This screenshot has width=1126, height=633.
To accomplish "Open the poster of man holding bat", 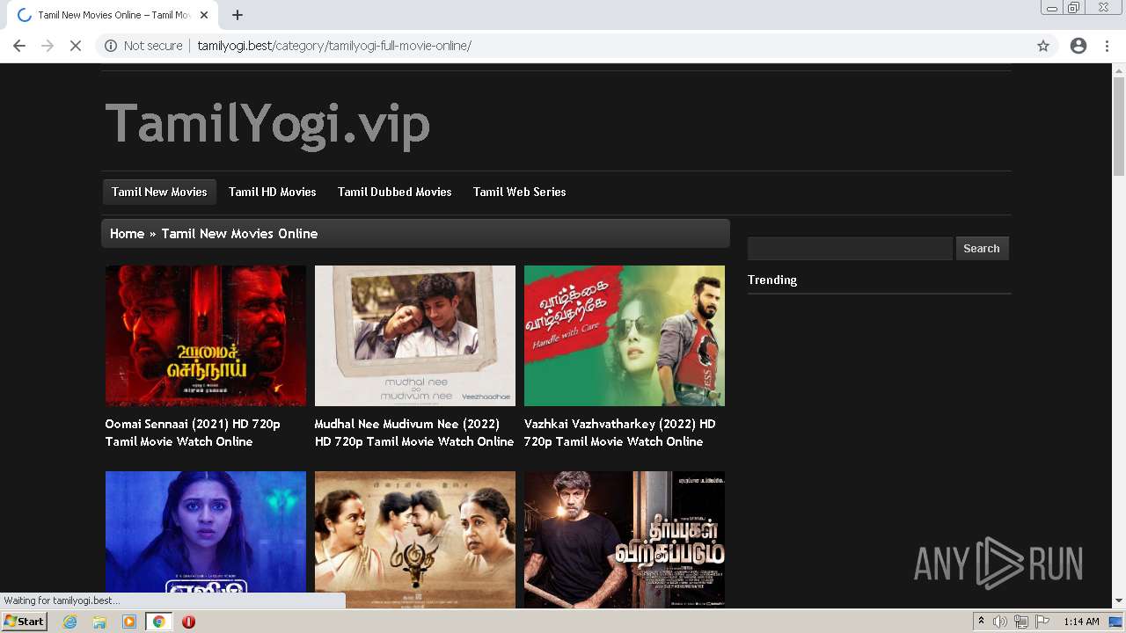I will click(x=625, y=539).
